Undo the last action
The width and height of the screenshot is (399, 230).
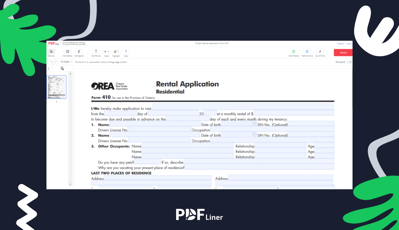tap(51, 62)
